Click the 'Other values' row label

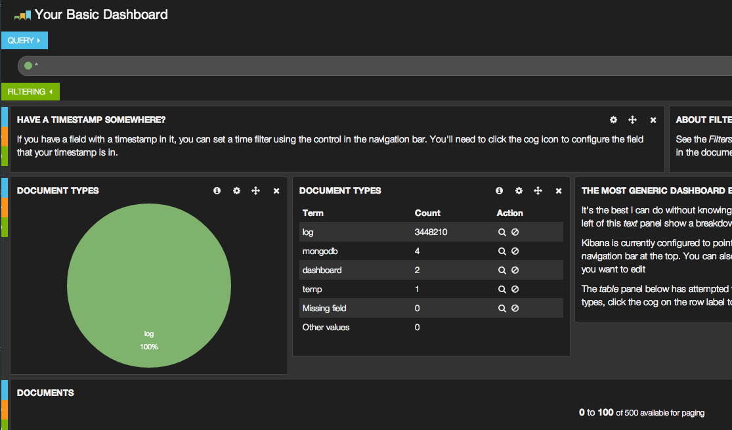pyautogui.click(x=326, y=328)
